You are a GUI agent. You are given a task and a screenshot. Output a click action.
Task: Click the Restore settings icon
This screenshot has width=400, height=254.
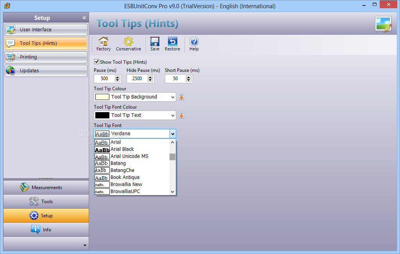pos(172,41)
